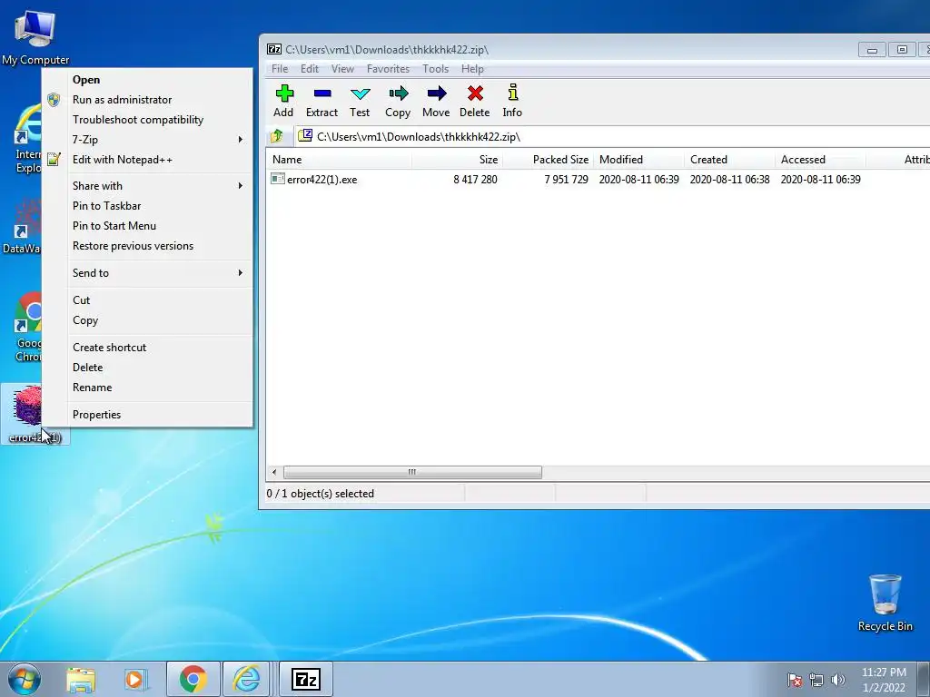This screenshot has height=697, width=930.
Task: Click the red Delete toolbar icon
Action: 475,93
